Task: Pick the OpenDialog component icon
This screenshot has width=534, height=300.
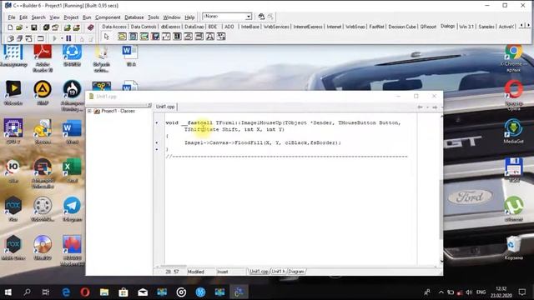Action: [x=122, y=37]
